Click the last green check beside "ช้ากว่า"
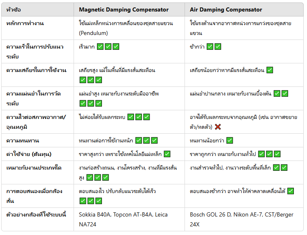Image resolution: width=307 pixels, height=235 pixels. point(218,47)
